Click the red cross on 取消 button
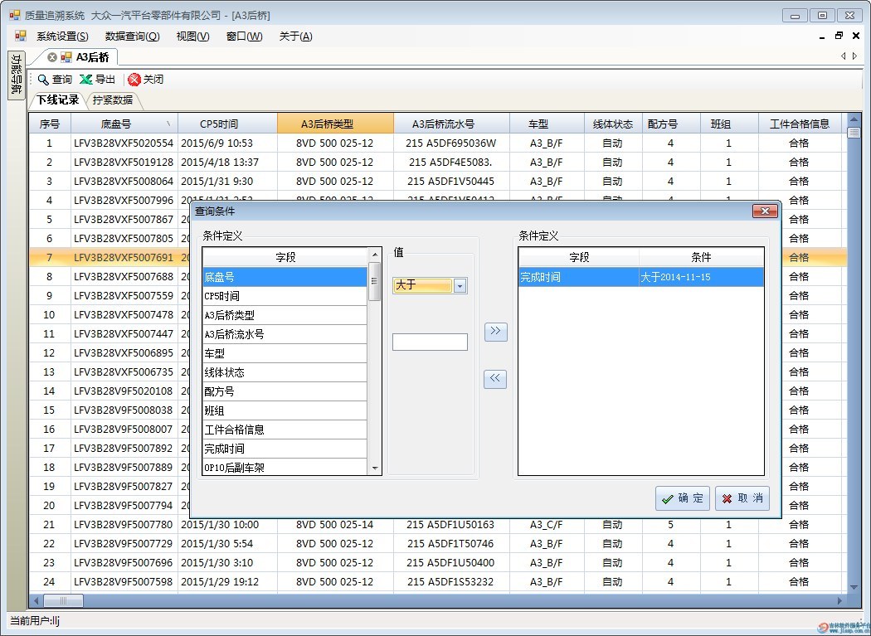Viewport: 871px width, 636px height. pyautogui.click(x=727, y=499)
